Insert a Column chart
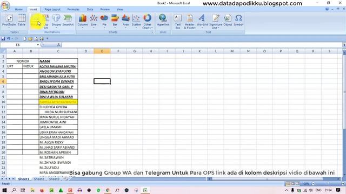 coord(83,21)
